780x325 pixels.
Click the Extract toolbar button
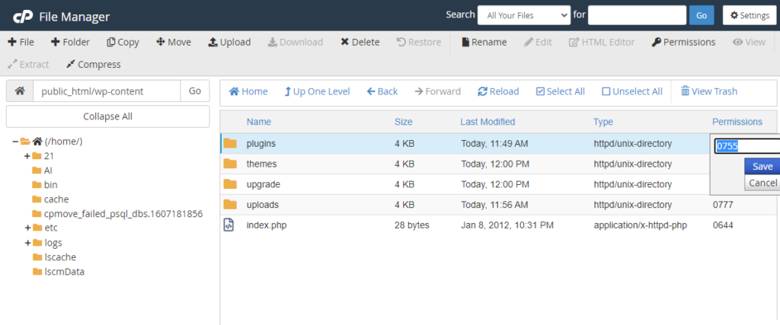click(28, 65)
